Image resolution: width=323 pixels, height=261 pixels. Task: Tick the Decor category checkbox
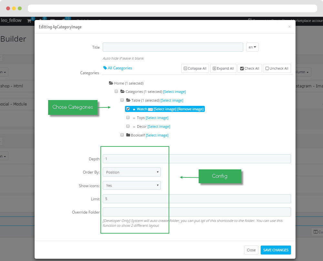tap(128, 126)
